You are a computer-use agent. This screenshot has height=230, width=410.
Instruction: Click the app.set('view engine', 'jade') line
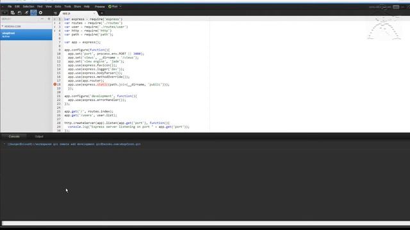[x=96, y=61]
